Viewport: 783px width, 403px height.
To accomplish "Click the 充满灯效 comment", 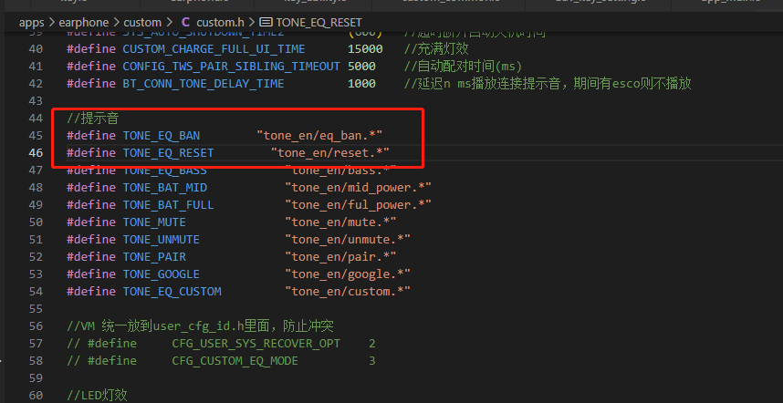I will pyautogui.click(x=436, y=49).
